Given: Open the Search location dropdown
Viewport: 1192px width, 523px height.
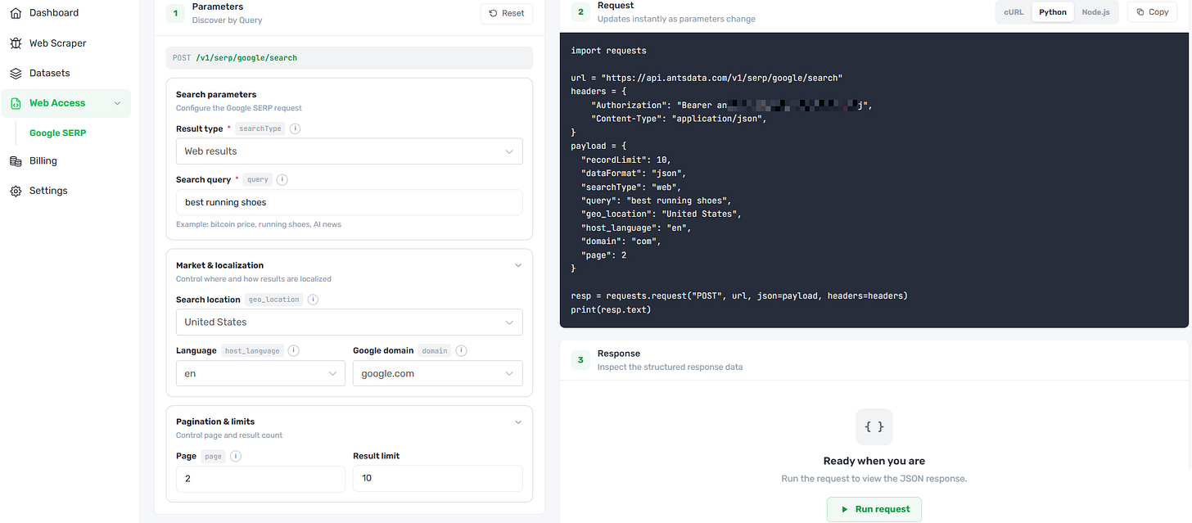Looking at the screenshot, I should [349, 322].
